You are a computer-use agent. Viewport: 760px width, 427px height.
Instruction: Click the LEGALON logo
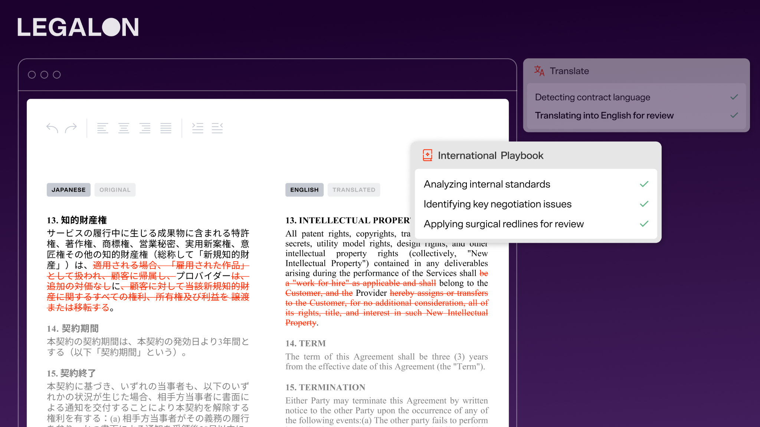(x=78, y=27)
